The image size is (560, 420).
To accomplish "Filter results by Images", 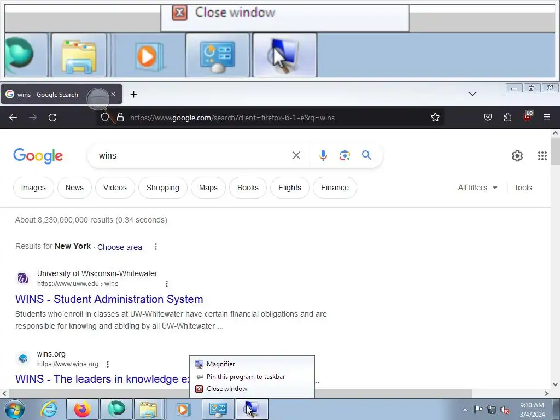I will [33, 188].
